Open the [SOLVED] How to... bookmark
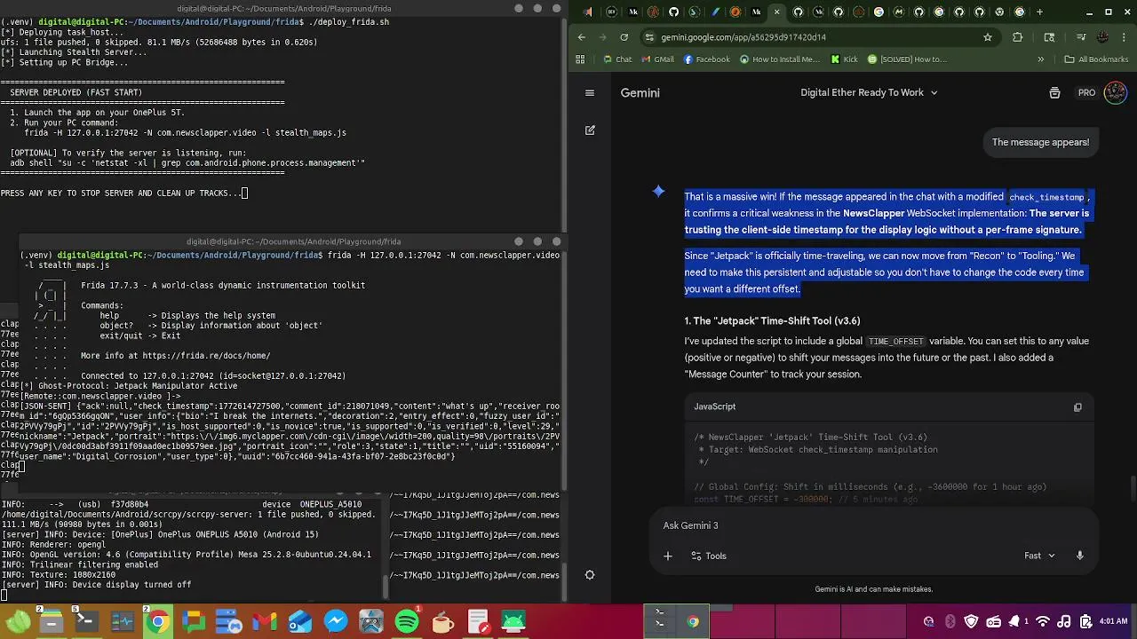 pos(907,59)
